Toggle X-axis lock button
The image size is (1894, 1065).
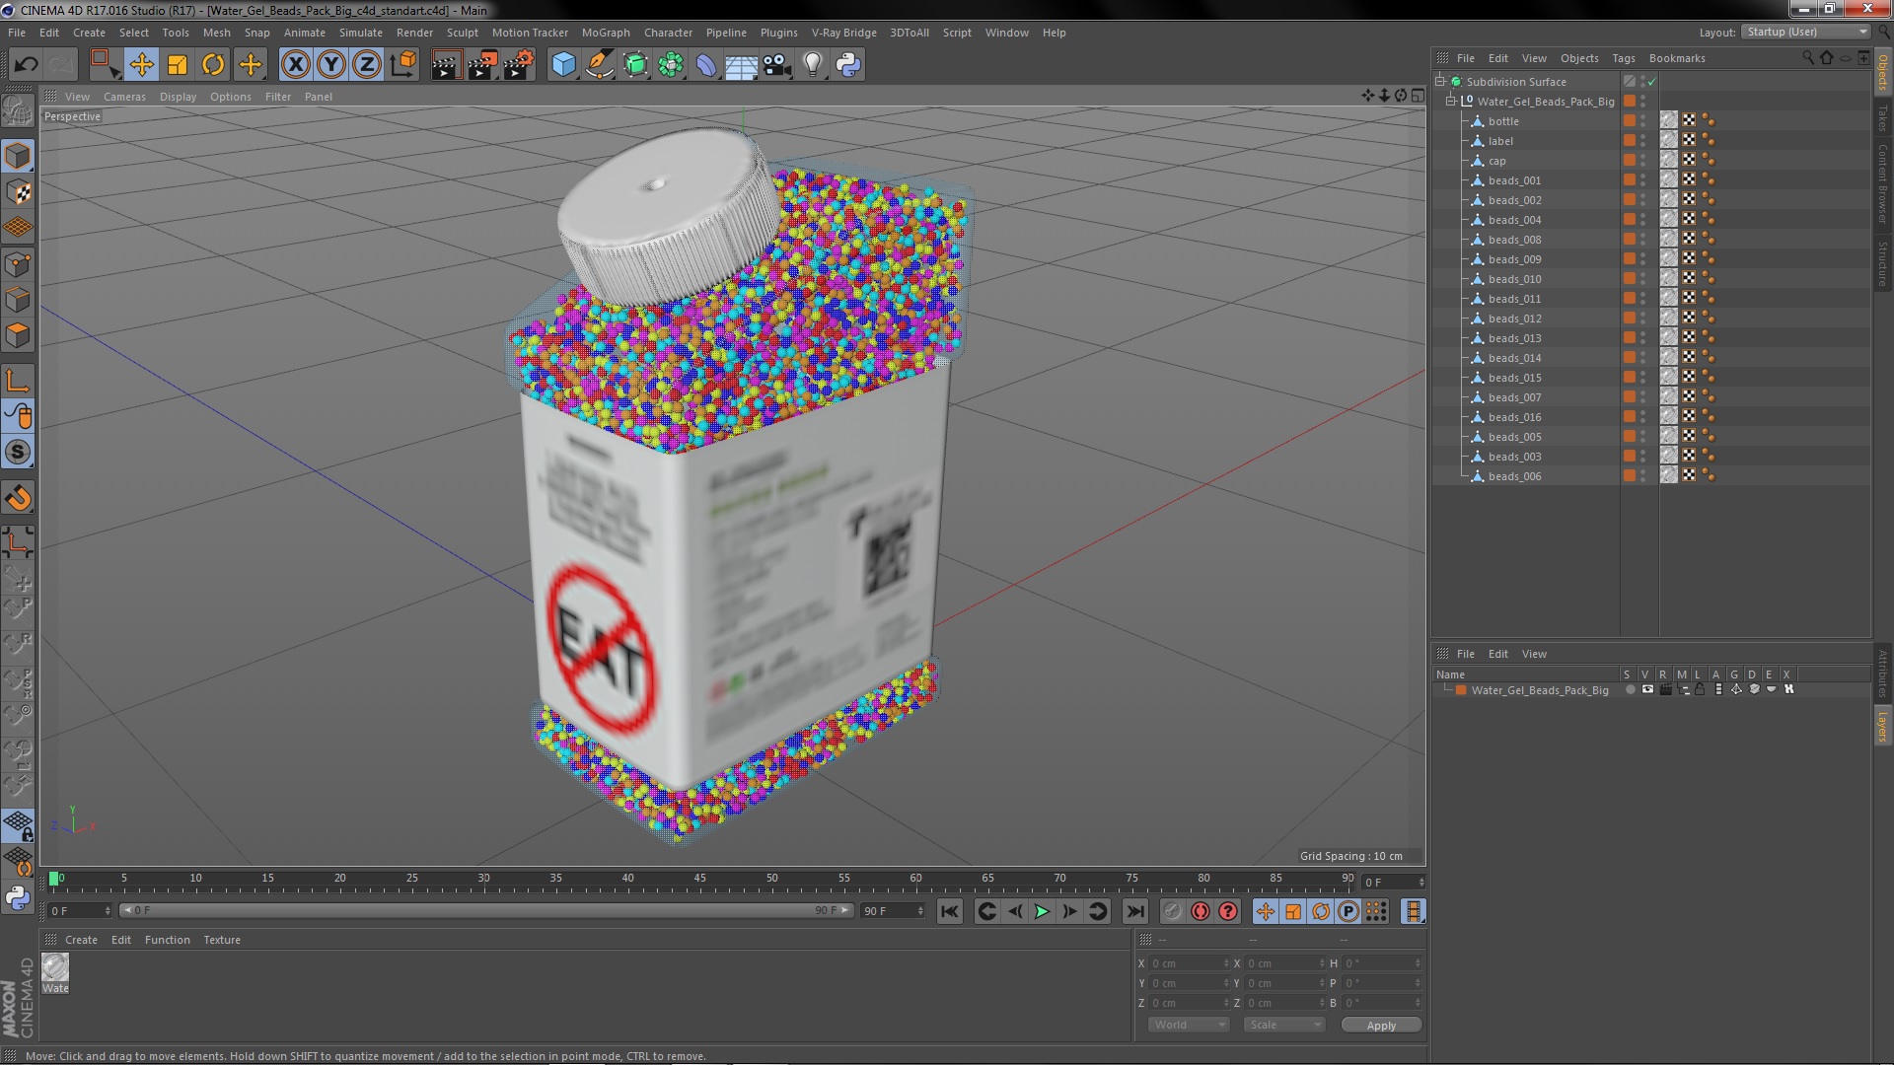(295, 65)
